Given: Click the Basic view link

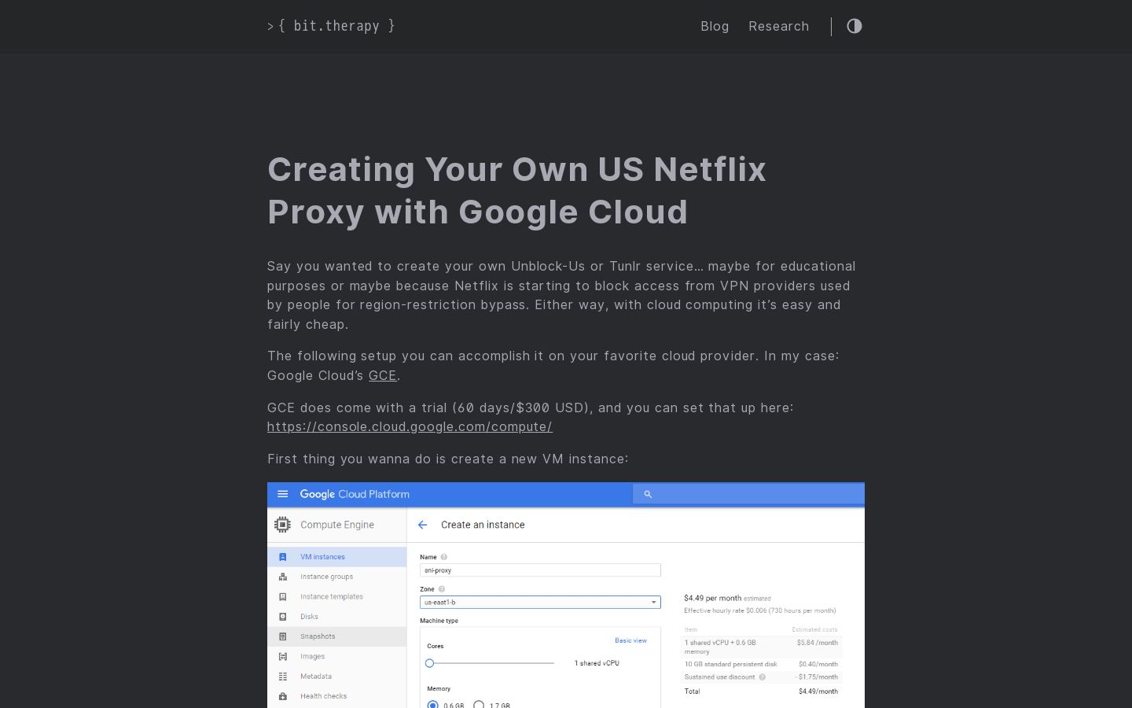Looking at the screenshot, I should pyautogui.click(x=630, y=640).
